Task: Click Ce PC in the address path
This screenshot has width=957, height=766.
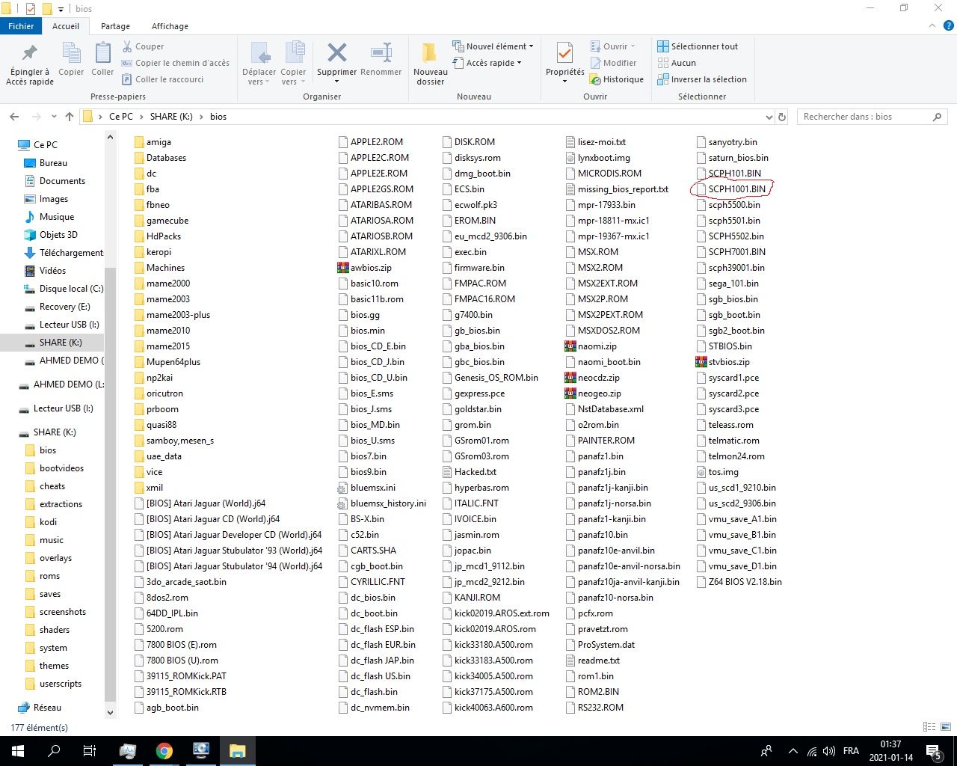Action: click(120, 117)
